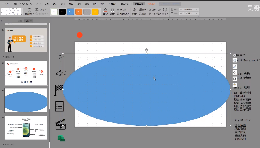Switch to the 文本工具 Text Tools tab
Screen dimensions: 260x148
151,4
